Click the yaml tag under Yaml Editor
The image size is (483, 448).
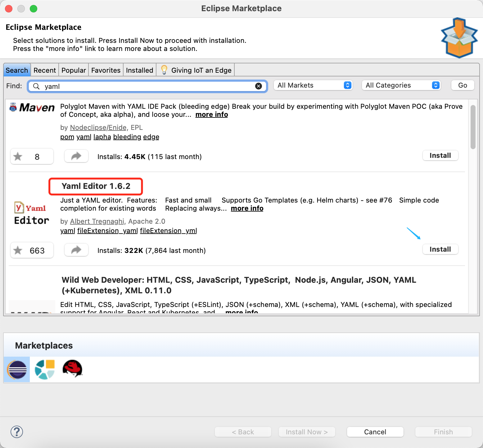pos(68,231)
